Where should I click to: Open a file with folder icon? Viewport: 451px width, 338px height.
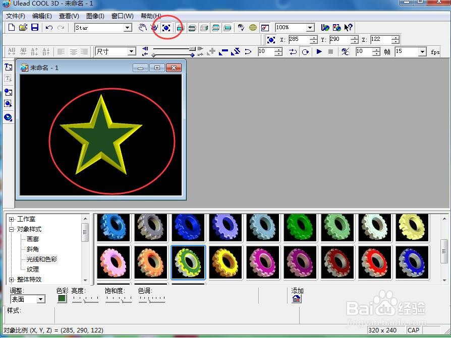coord(23,28)
